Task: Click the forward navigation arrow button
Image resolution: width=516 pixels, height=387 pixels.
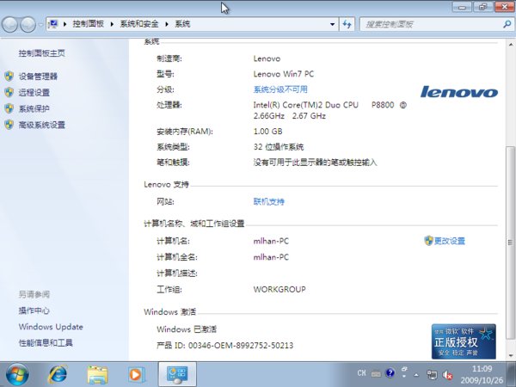Action: [28, 24]
